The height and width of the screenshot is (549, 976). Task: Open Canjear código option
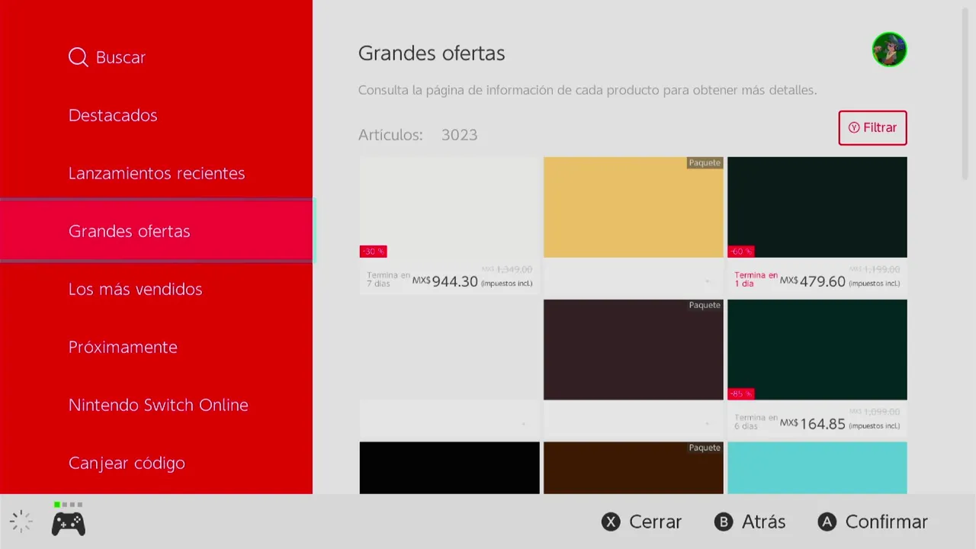127,463
